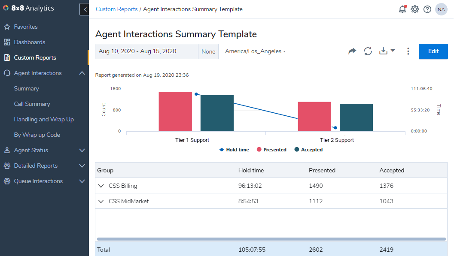Click the NA user avatar

441,9
